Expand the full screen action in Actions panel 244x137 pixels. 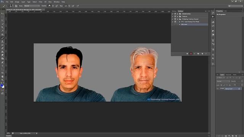(180, 24)
